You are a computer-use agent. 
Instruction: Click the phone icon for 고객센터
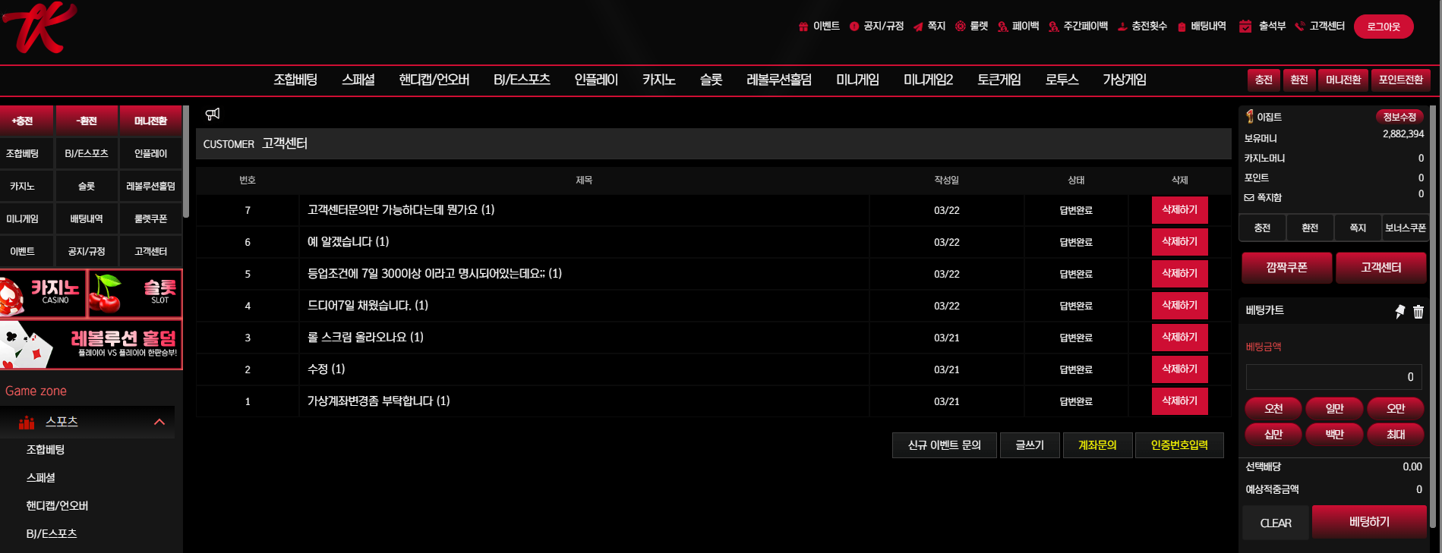[1300, 27]
